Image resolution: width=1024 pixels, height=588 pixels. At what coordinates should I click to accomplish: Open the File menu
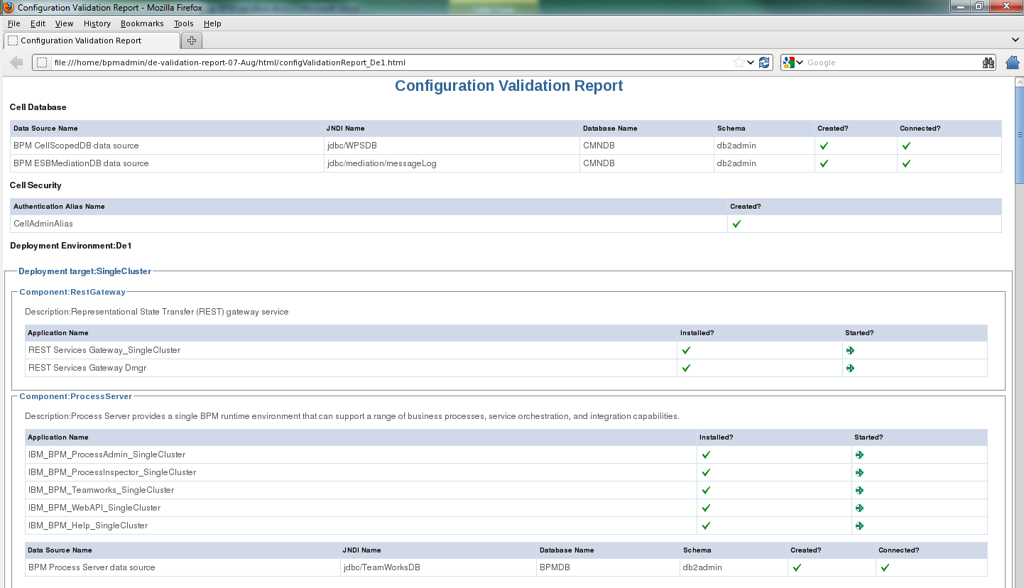pos(13,23)
